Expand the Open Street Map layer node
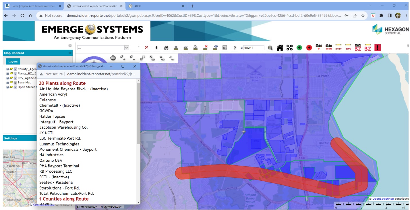The width and height of the screenshot is (410, 210). coord(7,87)
